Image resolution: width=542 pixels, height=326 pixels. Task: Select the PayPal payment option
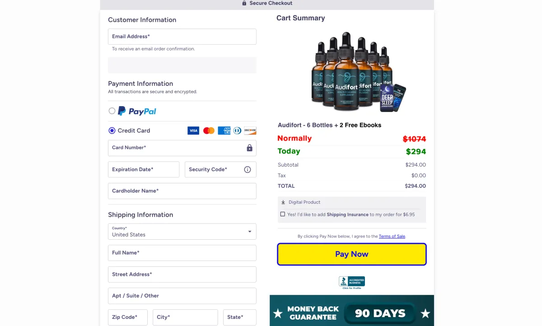(x=112, y=111)
